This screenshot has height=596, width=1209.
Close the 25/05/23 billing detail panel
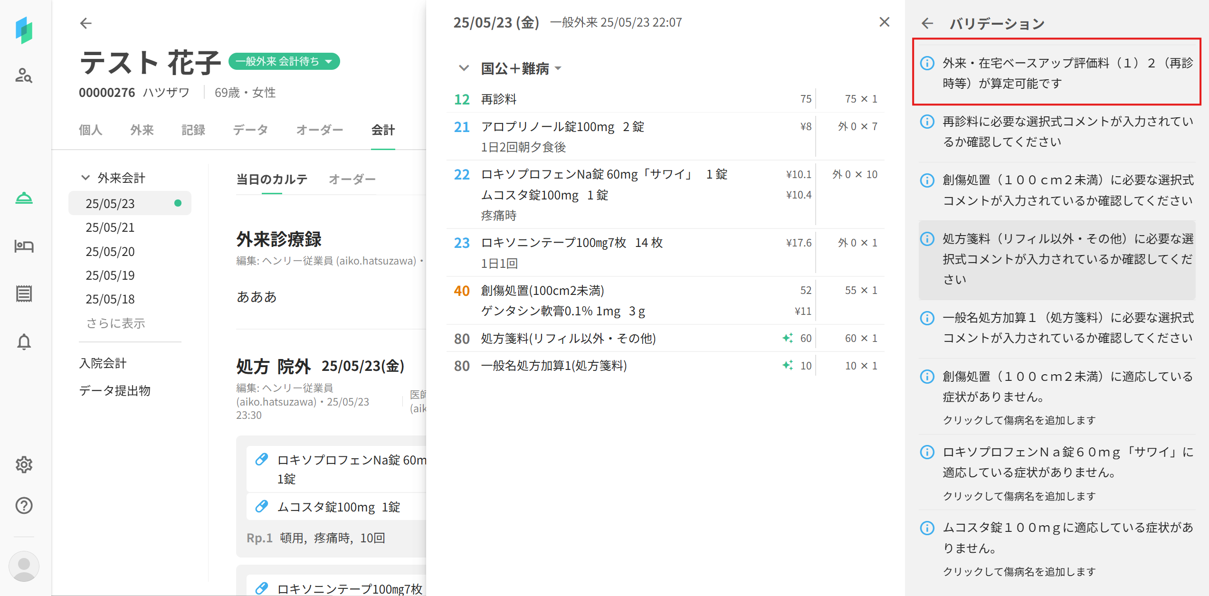[x=884, y=22]
